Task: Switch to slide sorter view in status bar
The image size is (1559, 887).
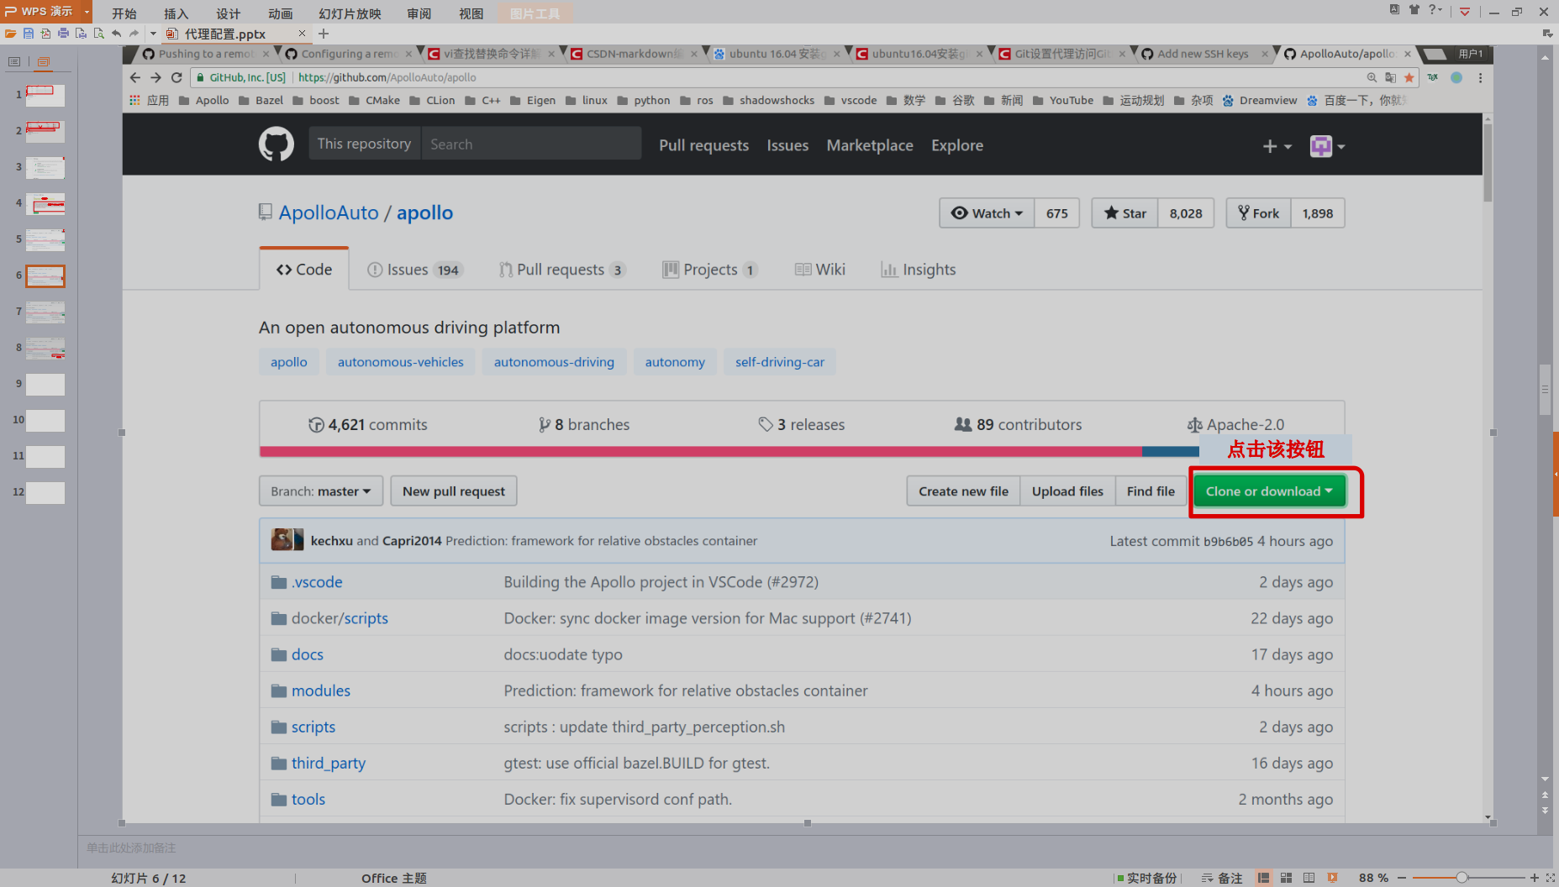Action: [x=1286, y=879]
